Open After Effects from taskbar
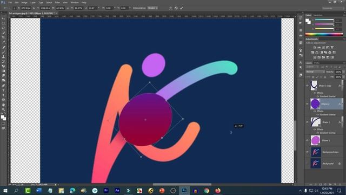This screenshot has width=346, height=195. (117, 190)
